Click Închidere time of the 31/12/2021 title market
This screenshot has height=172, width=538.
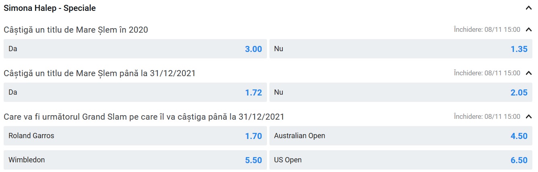point(487,73)
